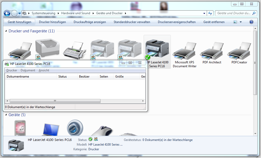Image resolution: width=261 pixels, height=158 pixels.
Task: Click the Gerät hinzufügen button
Action: (x=19, y=22)
